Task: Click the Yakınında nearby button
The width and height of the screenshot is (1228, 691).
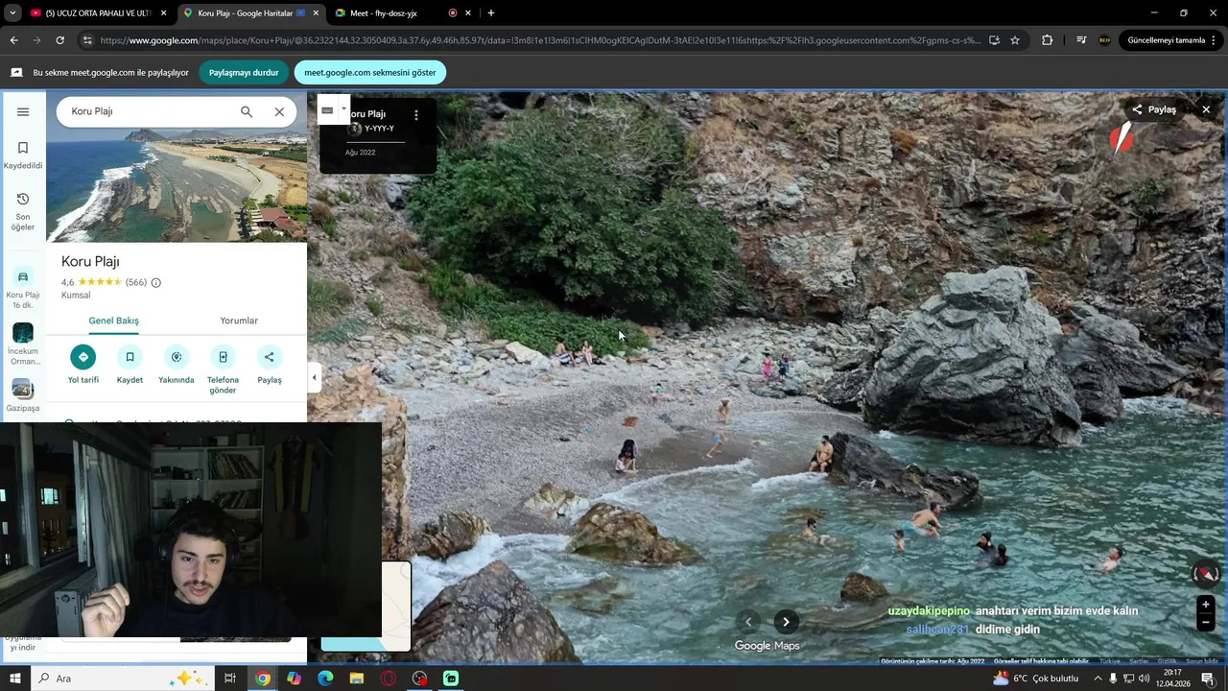Action: click(x=177, y=366)
